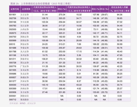Viewport: 137px width, 107px height.
Task: Click stock code 000750
Action: point(13,37)
